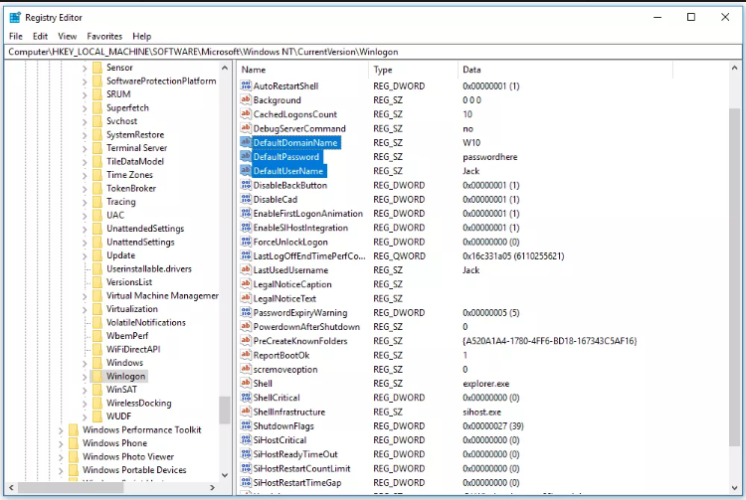Click the Winlogon folder icon in tree
The image size is (746, 500).
[x=97, y=376]
